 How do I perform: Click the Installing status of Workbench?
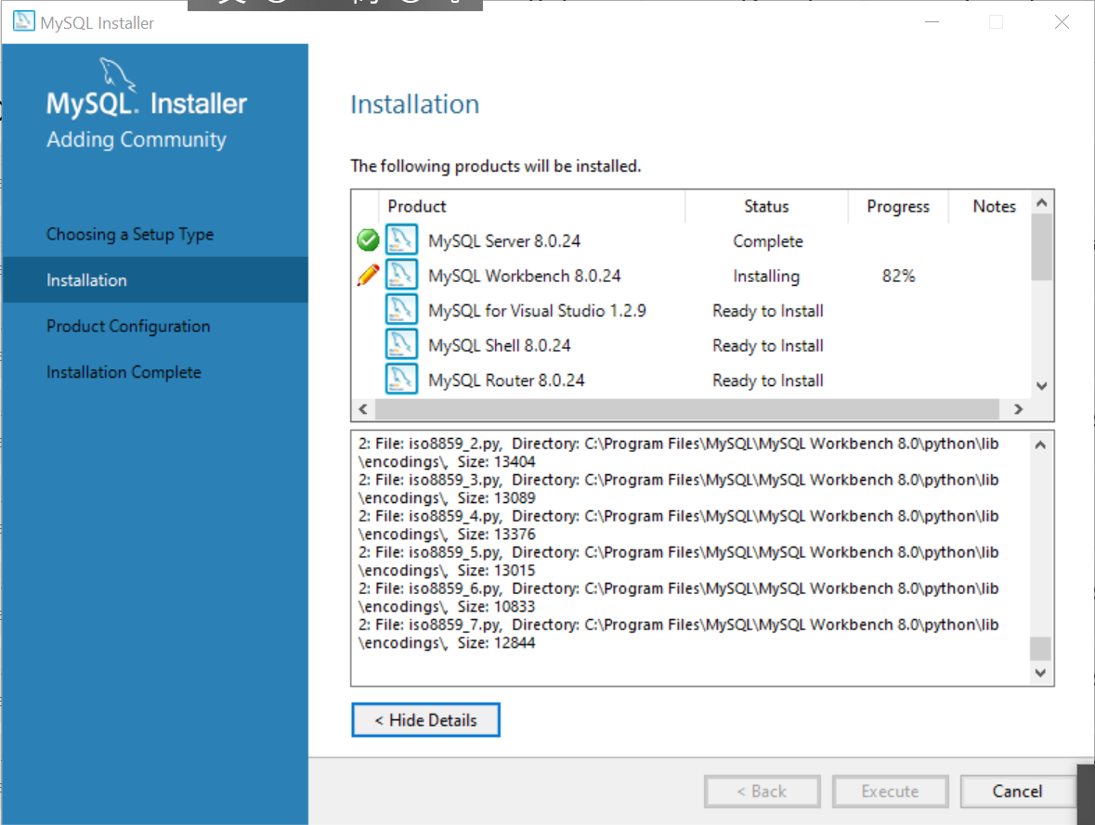tap(766, 277)
